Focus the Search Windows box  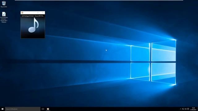coord(23,109)
